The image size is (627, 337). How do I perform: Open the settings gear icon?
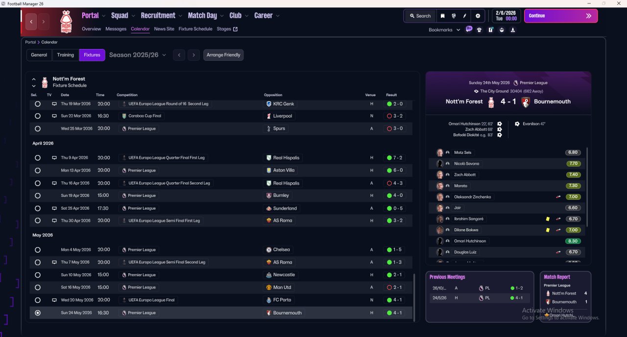(478, 16)
